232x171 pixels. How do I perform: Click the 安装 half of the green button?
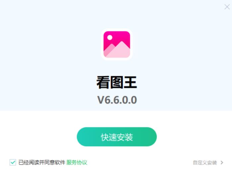125,137
